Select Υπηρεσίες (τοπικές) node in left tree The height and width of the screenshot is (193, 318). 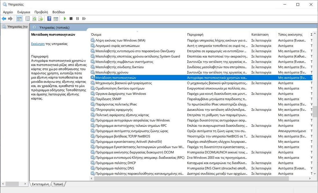[15, 27]
